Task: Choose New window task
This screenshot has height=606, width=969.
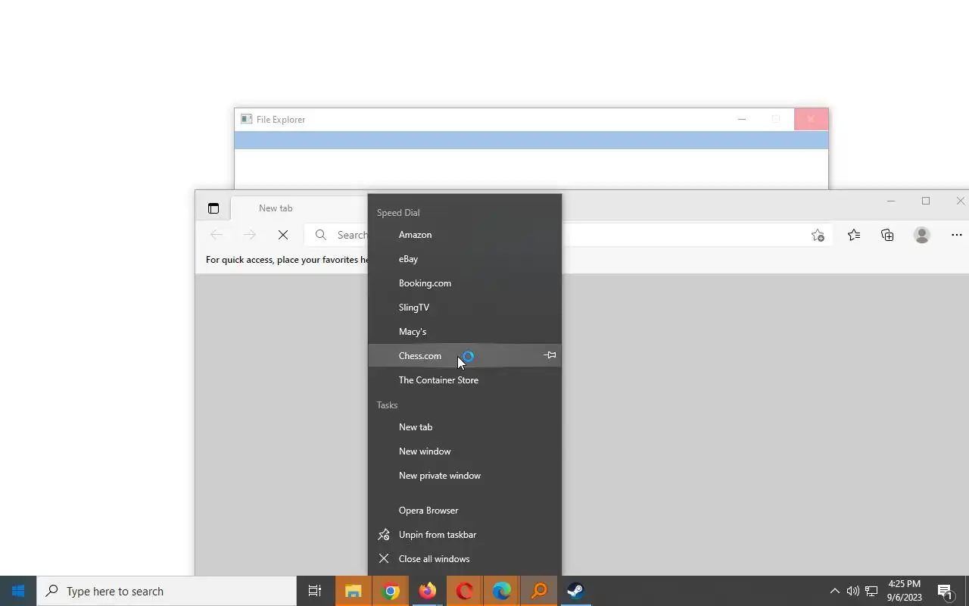Action: click(464, 451)
